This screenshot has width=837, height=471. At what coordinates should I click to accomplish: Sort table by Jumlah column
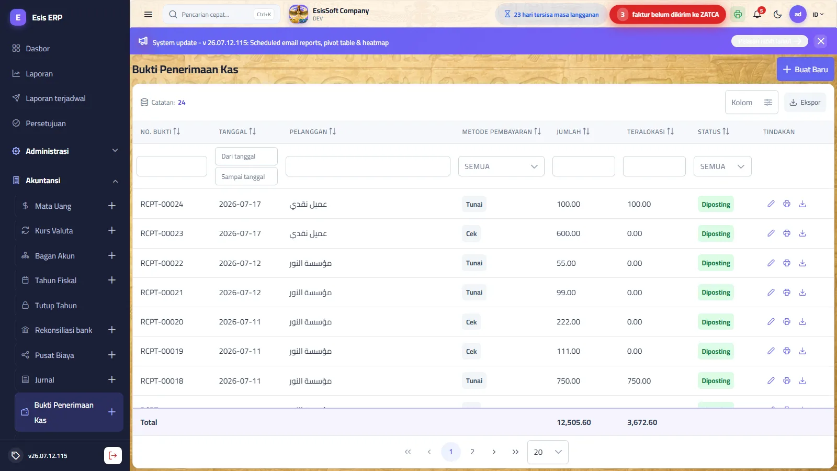pos(573,132)
